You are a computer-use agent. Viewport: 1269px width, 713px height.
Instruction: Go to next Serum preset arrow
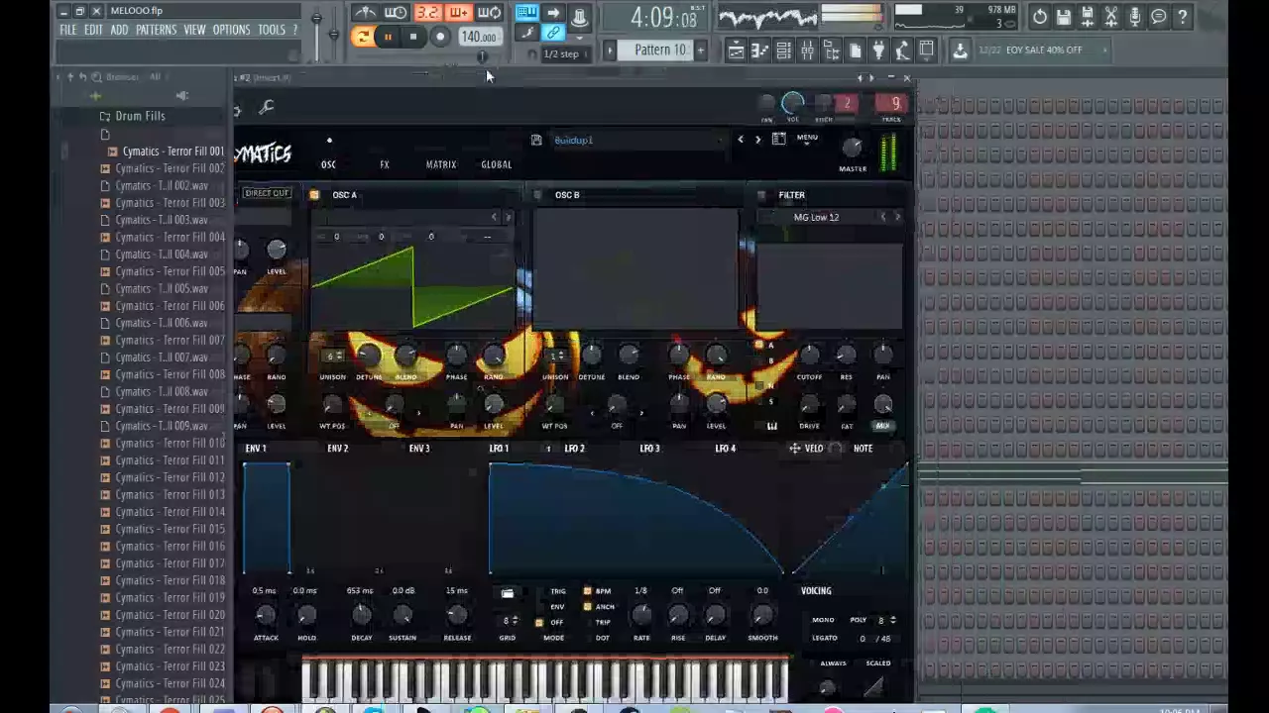[x=758, y=140]
